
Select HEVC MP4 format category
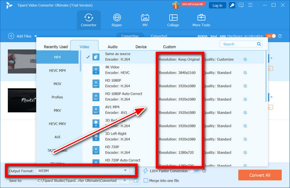coord(57,70)
